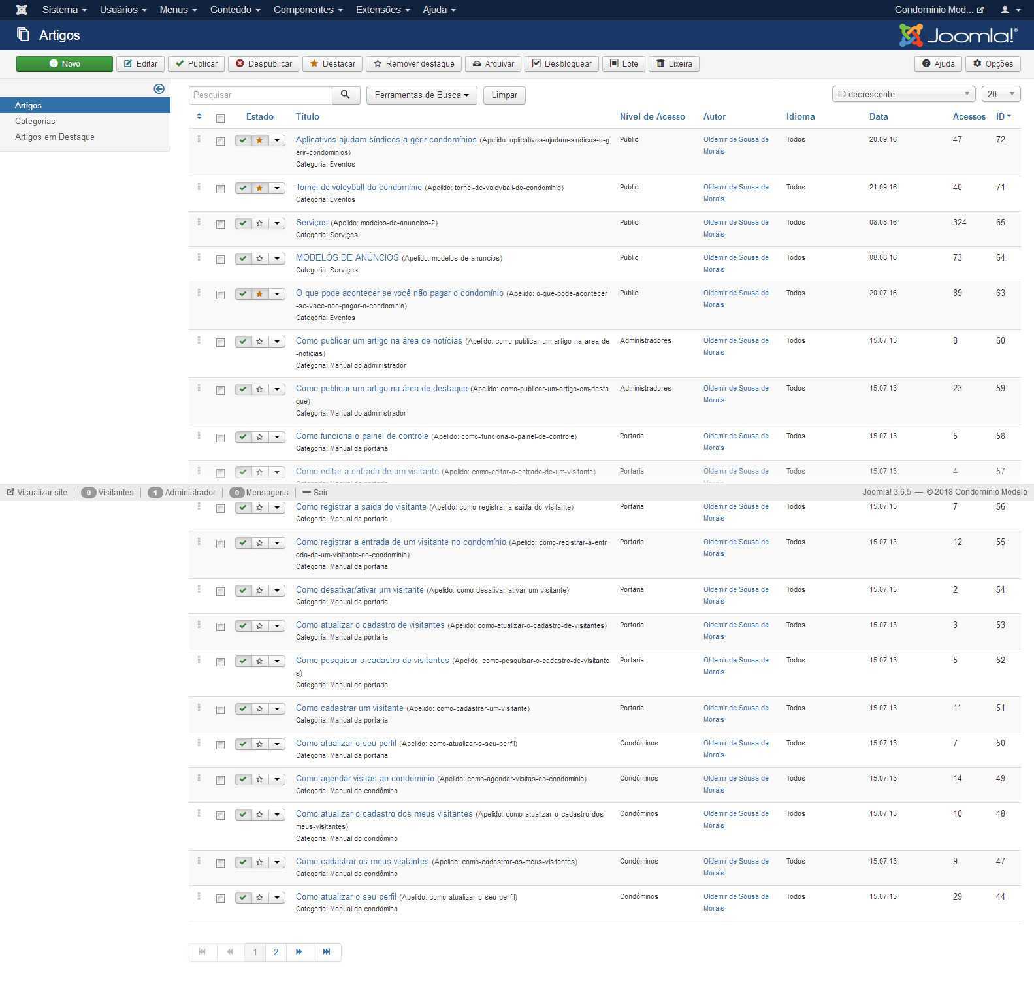Open Artigos em Destaque sidebar item
Screen dimensions: 1034x997
point(55,137)
